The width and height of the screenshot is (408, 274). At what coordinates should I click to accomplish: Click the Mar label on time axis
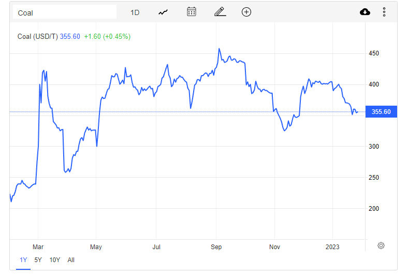(x=38, y=247)
